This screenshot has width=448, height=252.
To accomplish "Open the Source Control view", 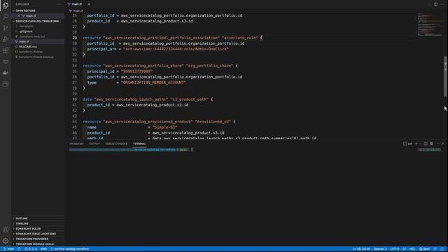I will click(6, 28).
